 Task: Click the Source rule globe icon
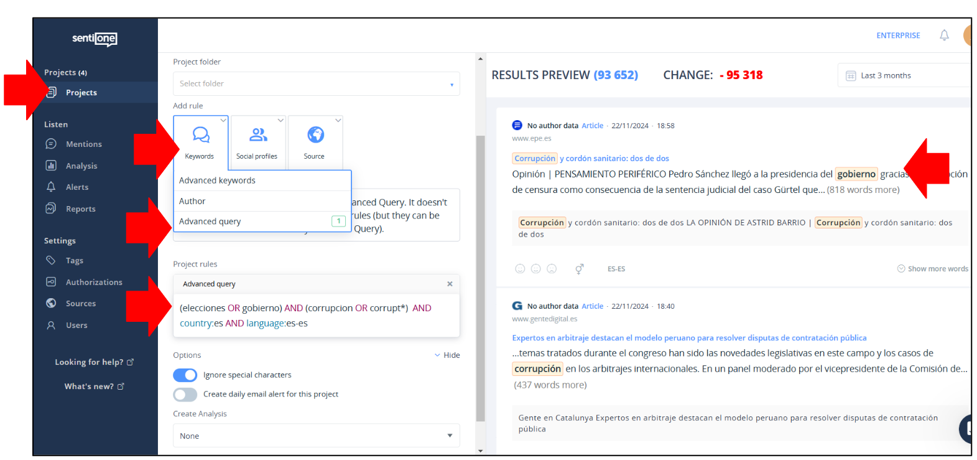coord(315,134)
